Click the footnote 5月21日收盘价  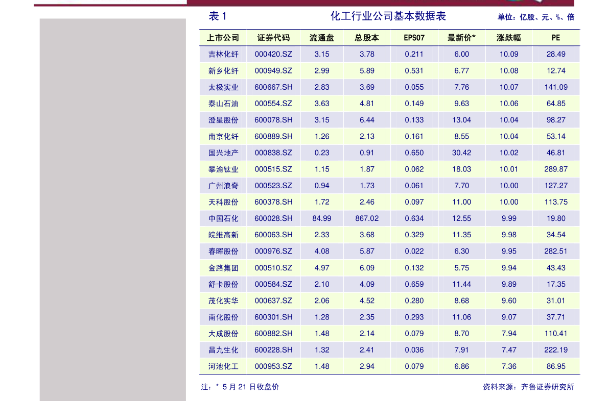[250, 387]
